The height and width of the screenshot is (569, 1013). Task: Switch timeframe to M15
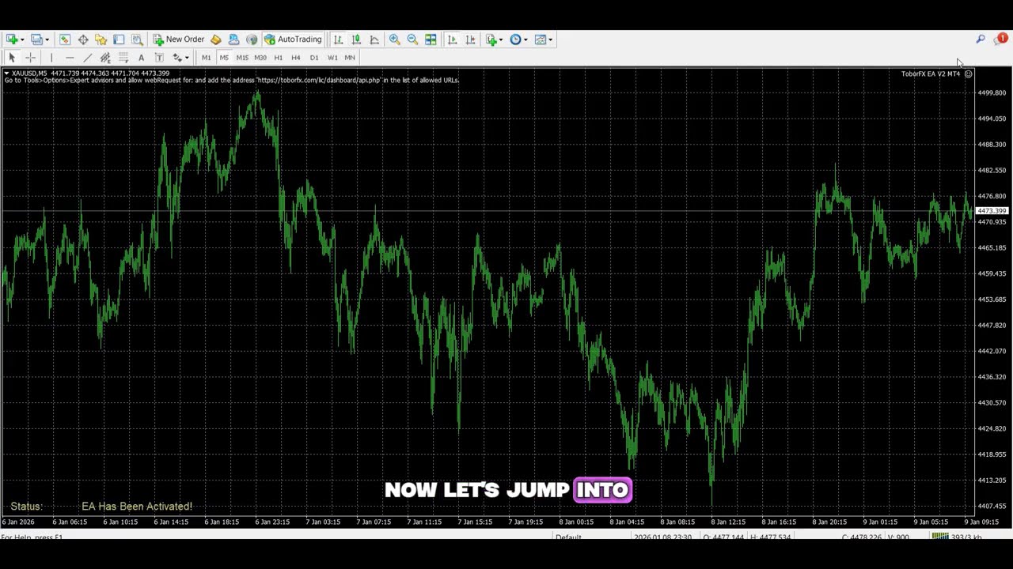pos(242,57)
